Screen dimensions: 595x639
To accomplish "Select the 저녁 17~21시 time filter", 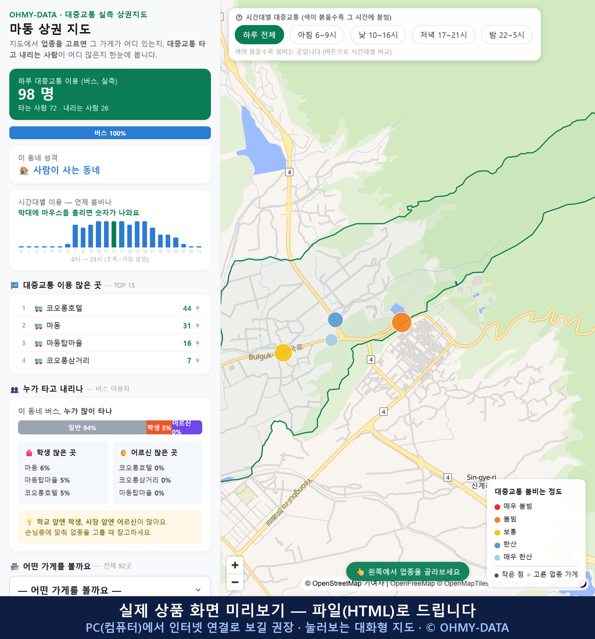I will pos(443,35).
